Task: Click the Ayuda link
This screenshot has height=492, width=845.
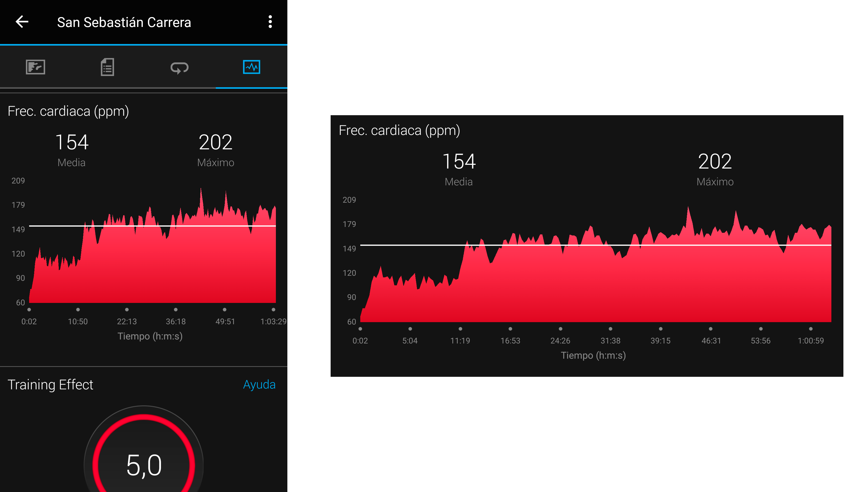Action: point(259,385)
